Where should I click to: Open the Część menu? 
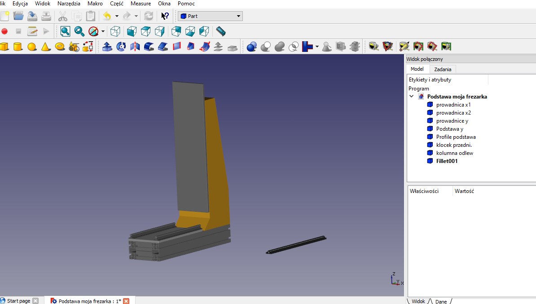(x=117, y=4)
